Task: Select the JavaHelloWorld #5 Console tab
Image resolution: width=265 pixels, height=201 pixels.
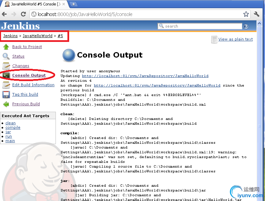Action: pos(35,4)
